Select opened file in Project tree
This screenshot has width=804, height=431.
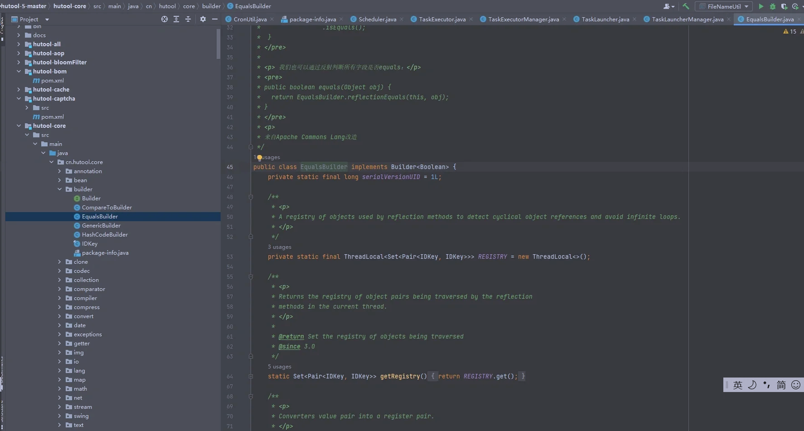[x=164, y=19]
